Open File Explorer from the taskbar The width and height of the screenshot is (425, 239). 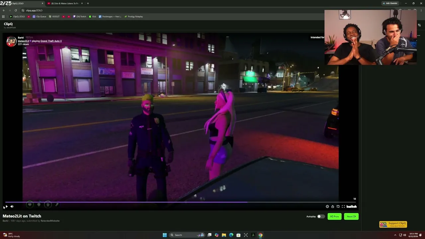click(x=224, y=235)
